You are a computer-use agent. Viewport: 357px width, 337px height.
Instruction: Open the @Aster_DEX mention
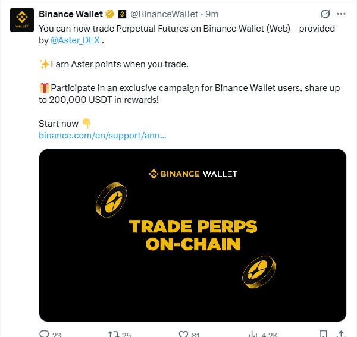(x=76, y=40)
